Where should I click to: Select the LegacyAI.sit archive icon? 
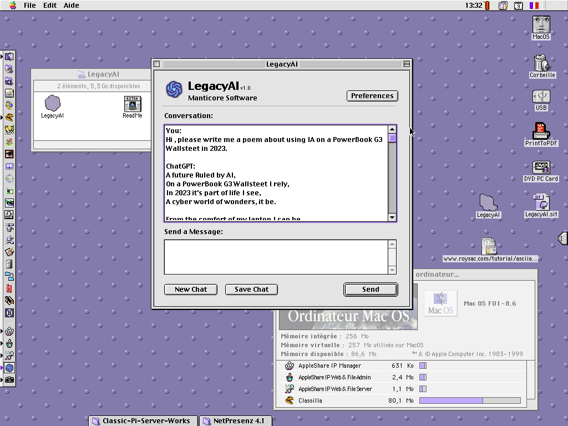pos(541,202)
